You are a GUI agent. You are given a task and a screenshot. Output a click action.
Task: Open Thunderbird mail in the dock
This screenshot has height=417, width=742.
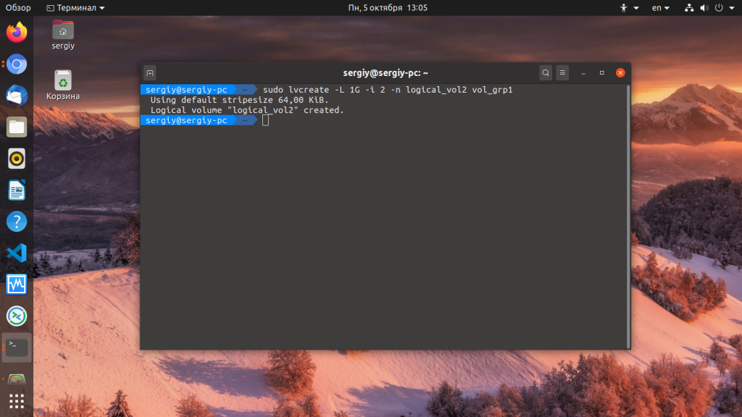tap(17, 96)
